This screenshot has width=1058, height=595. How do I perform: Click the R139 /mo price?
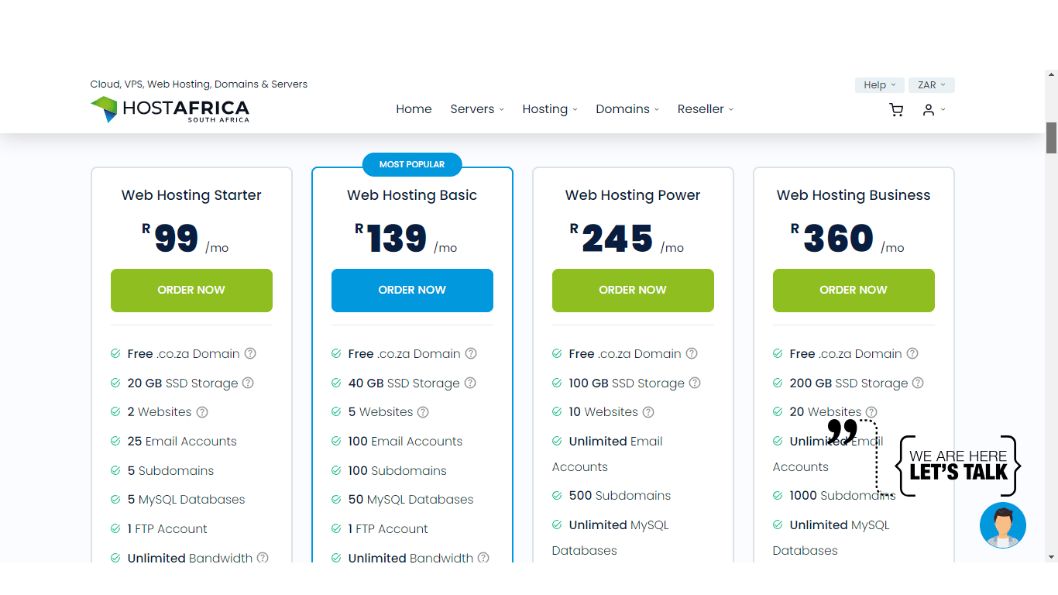[x=406, y=239]
